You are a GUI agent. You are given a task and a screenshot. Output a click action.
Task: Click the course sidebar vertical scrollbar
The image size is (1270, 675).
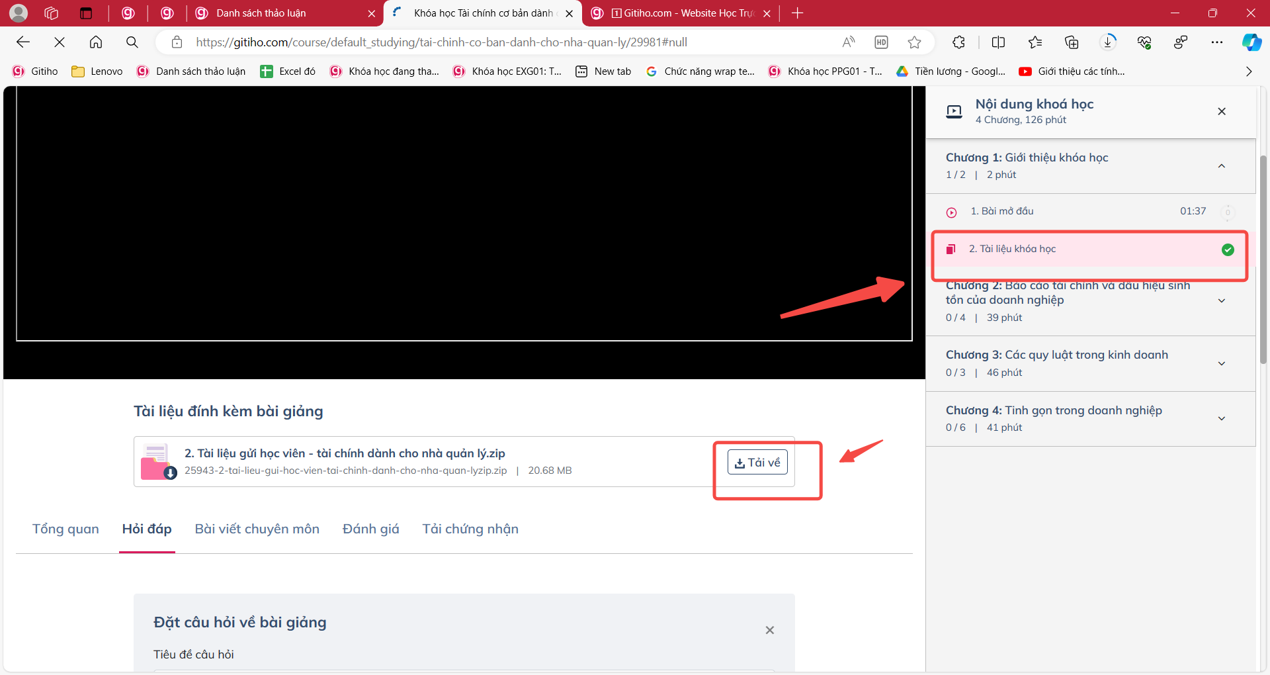pyautogui.click(x=1263, y=258)
